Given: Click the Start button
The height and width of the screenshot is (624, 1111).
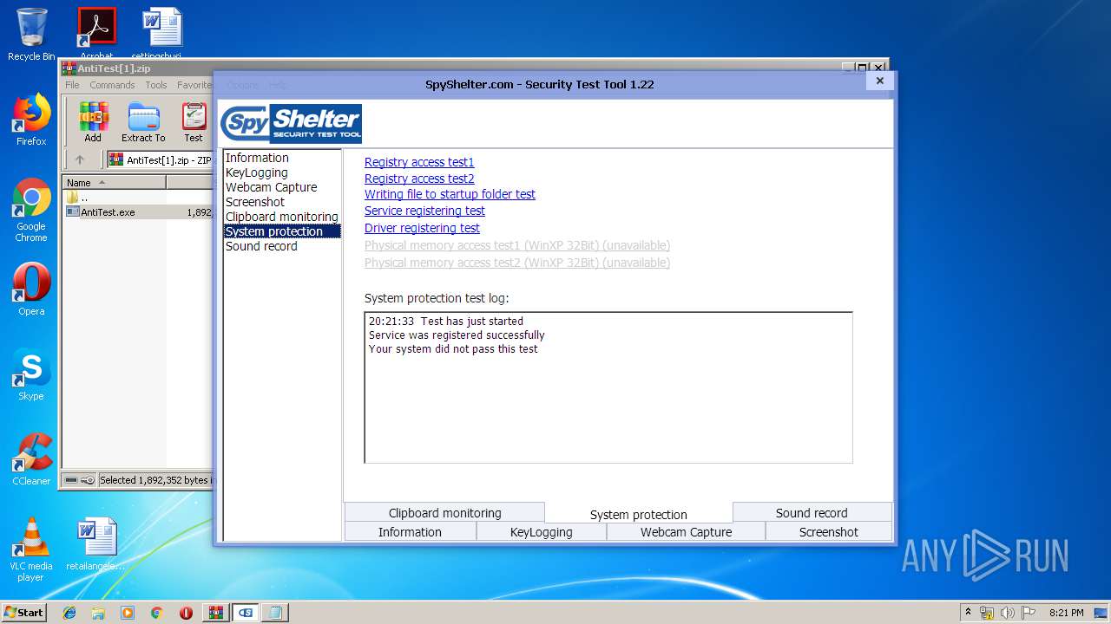Looking at the screenshot, I should click(24, 613).
